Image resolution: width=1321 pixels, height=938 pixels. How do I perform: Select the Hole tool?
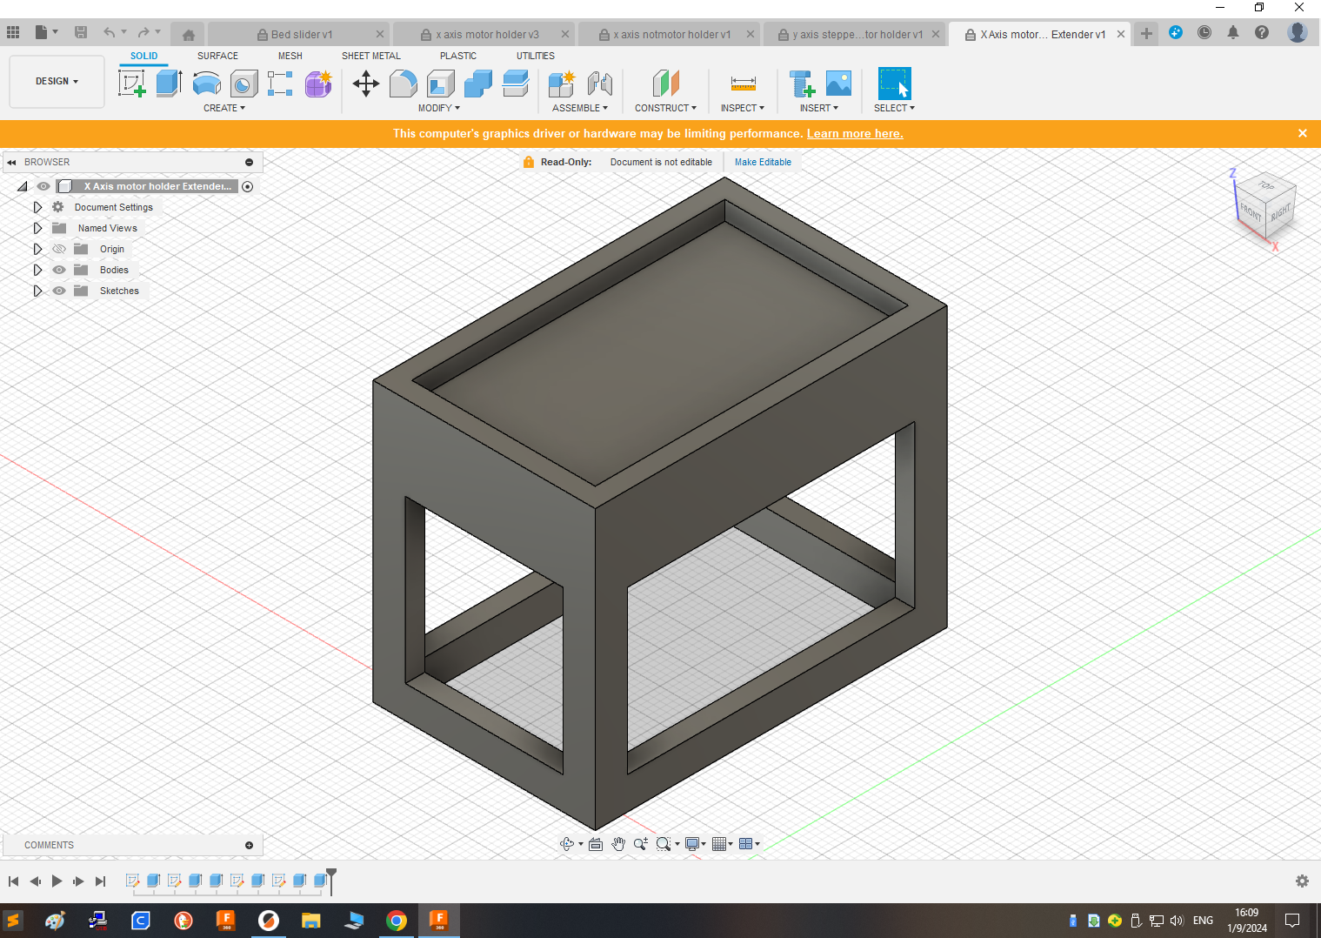(x=244, y=83)
